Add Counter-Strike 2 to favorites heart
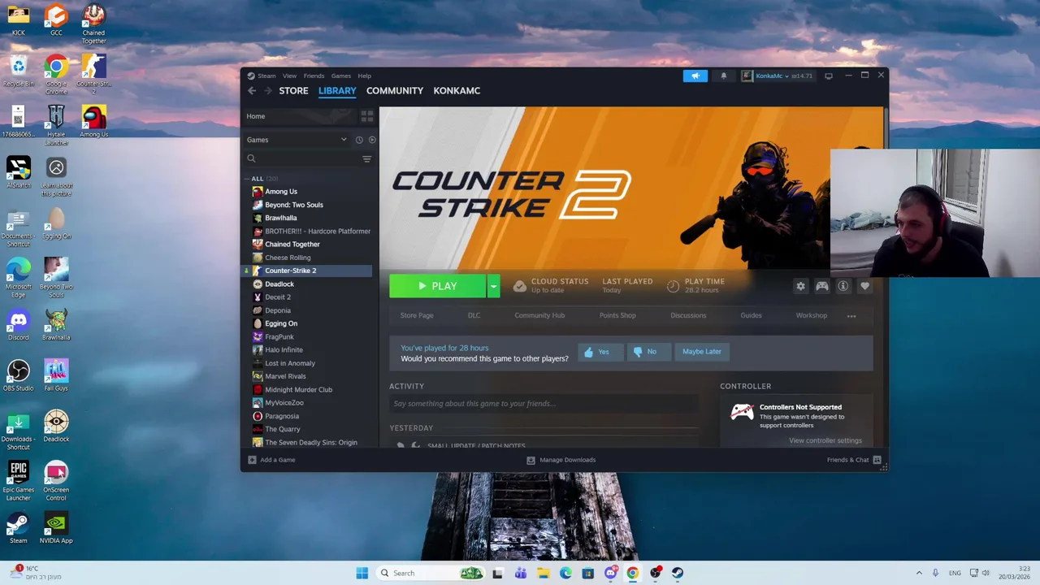Viewport: 1040px width, 585px height. [864, 286]
